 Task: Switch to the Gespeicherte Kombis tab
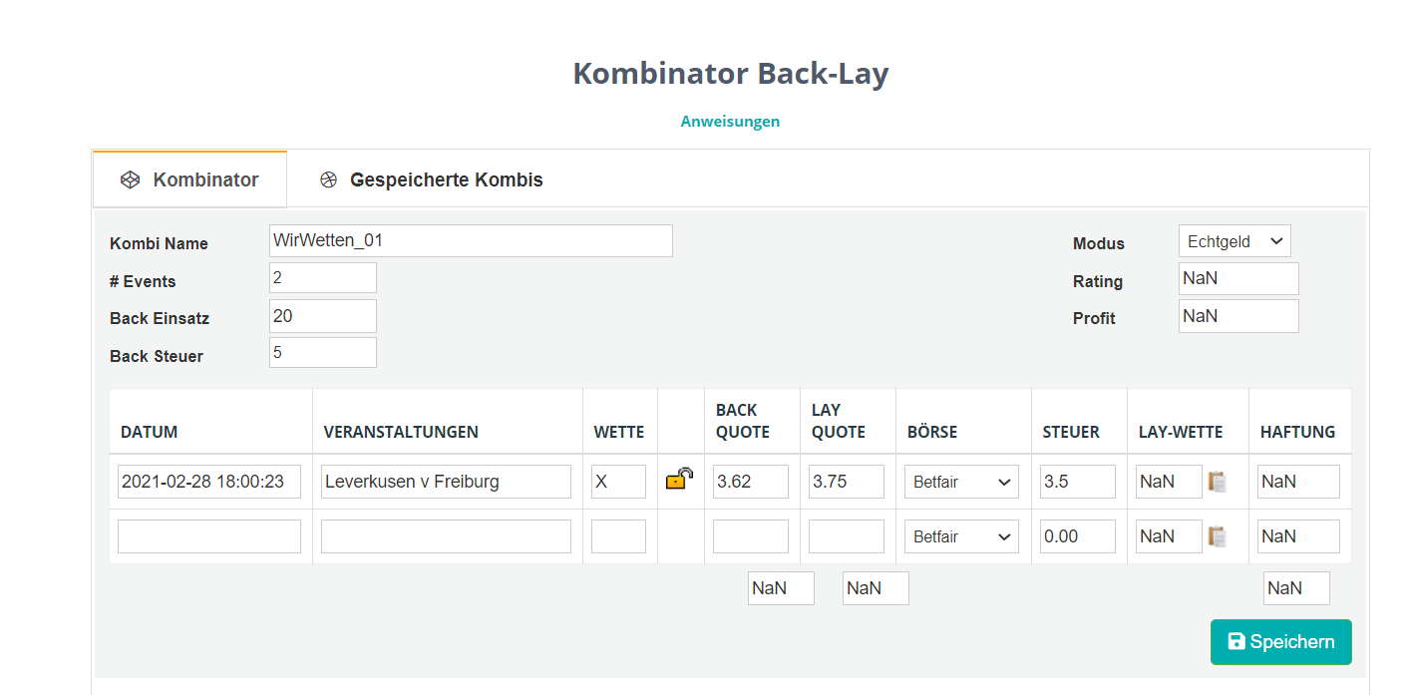coord(431,179)
